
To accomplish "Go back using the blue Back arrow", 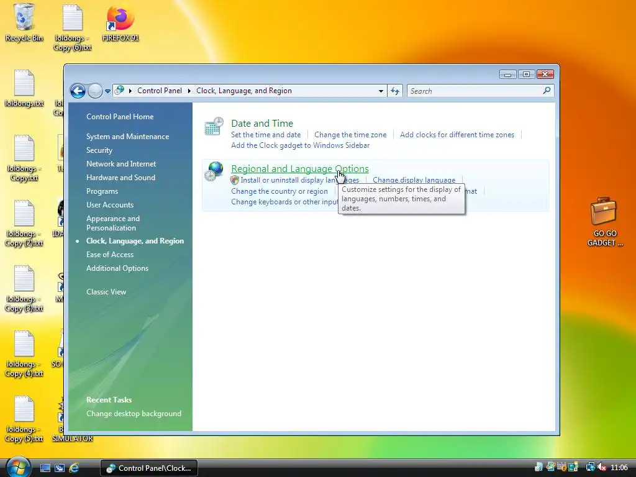I will pyautogui.click(x=78, y=91).
